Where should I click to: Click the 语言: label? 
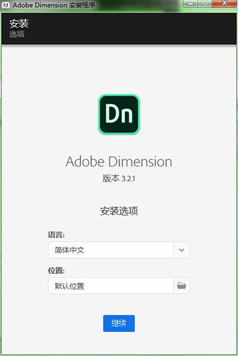tap(56, 234)
